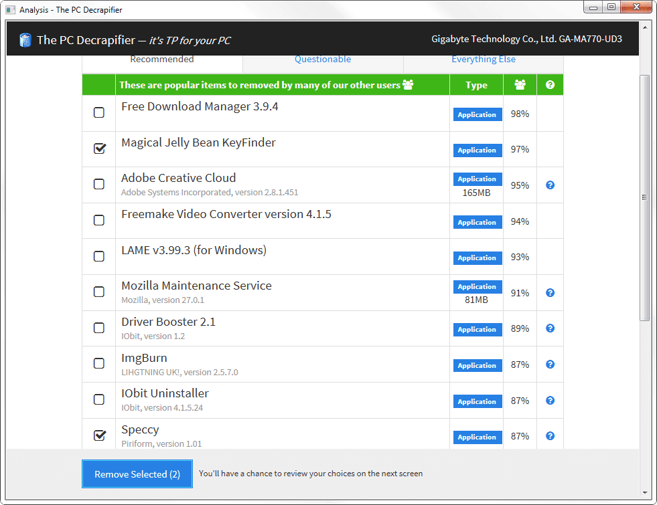This screenshot has height=505, width=657.
Task: Click the question mark icon in the header row
Action: tap(550, 84)
